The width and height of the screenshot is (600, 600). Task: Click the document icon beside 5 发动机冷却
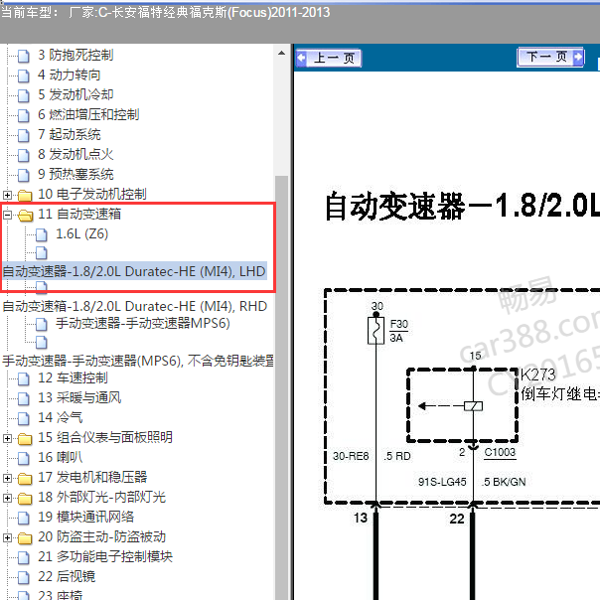pos(24,95)
